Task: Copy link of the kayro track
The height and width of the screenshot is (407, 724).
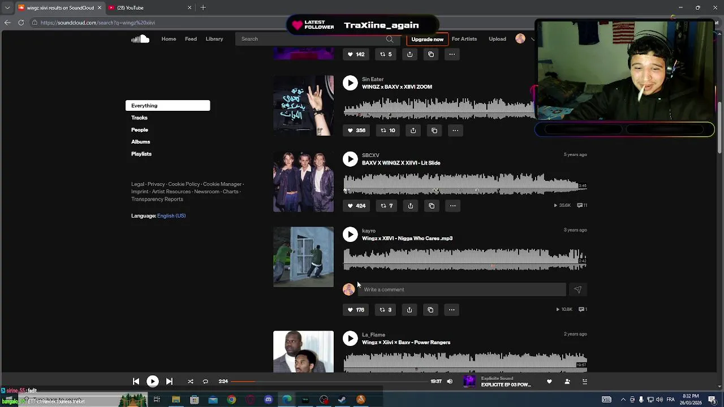Action: 430,310
